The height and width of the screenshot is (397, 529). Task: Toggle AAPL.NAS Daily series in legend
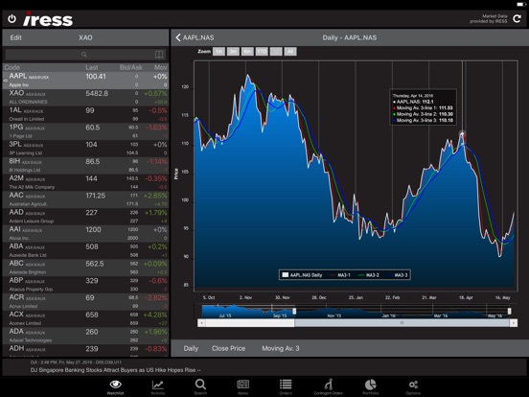[x=302, y=275]
